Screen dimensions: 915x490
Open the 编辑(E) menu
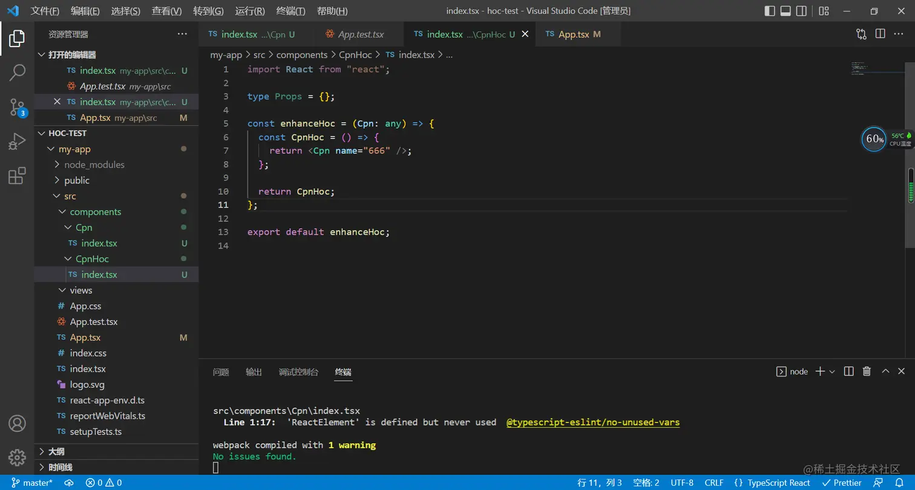click(x=85, y=11)
